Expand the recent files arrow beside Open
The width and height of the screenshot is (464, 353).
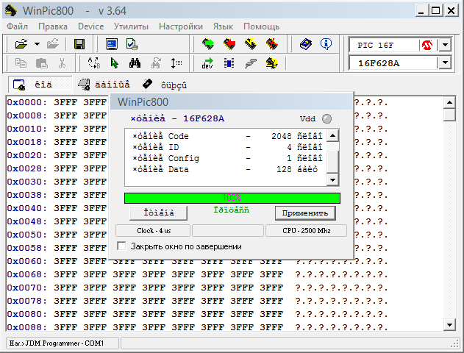(37, 44)
